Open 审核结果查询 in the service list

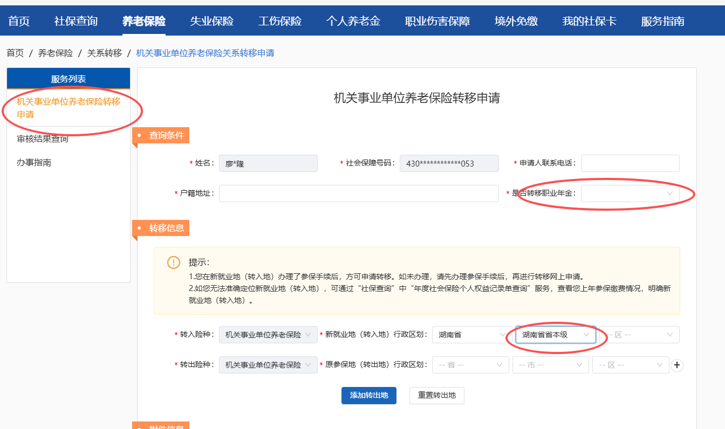pos(43,139)
